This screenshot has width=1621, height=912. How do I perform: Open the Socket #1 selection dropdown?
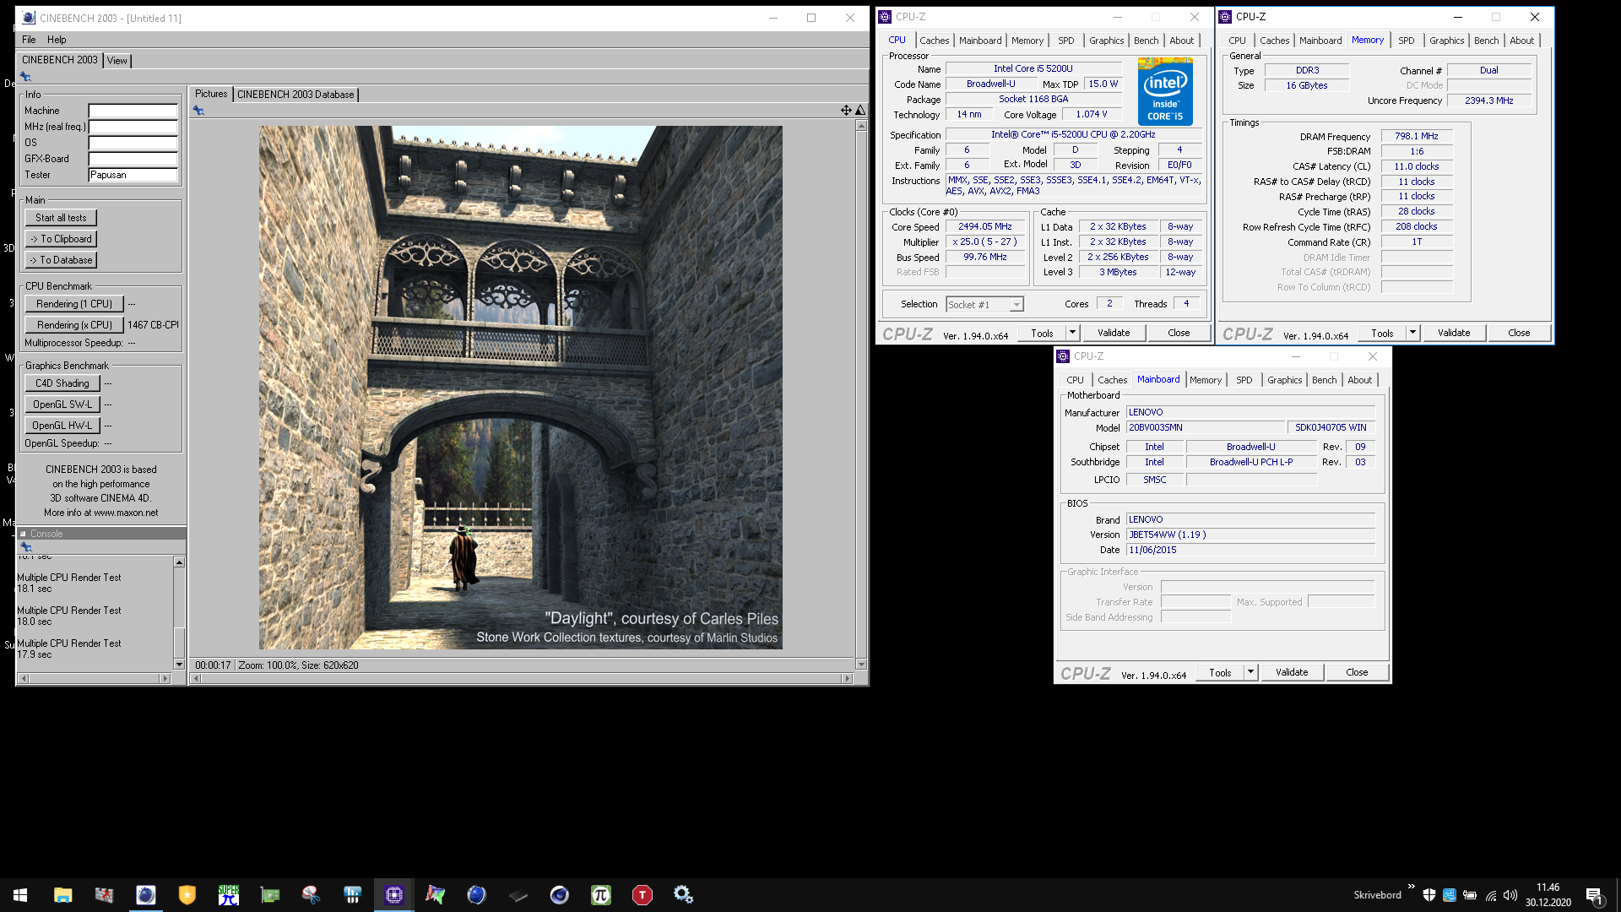984,305
